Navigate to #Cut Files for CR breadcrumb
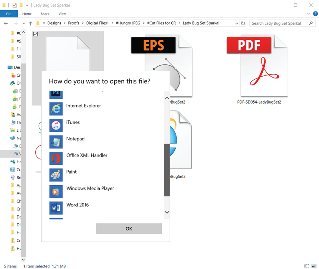319x269 pixels. point(161,23)
